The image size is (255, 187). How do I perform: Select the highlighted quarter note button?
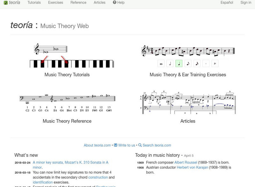pos(179,64)
